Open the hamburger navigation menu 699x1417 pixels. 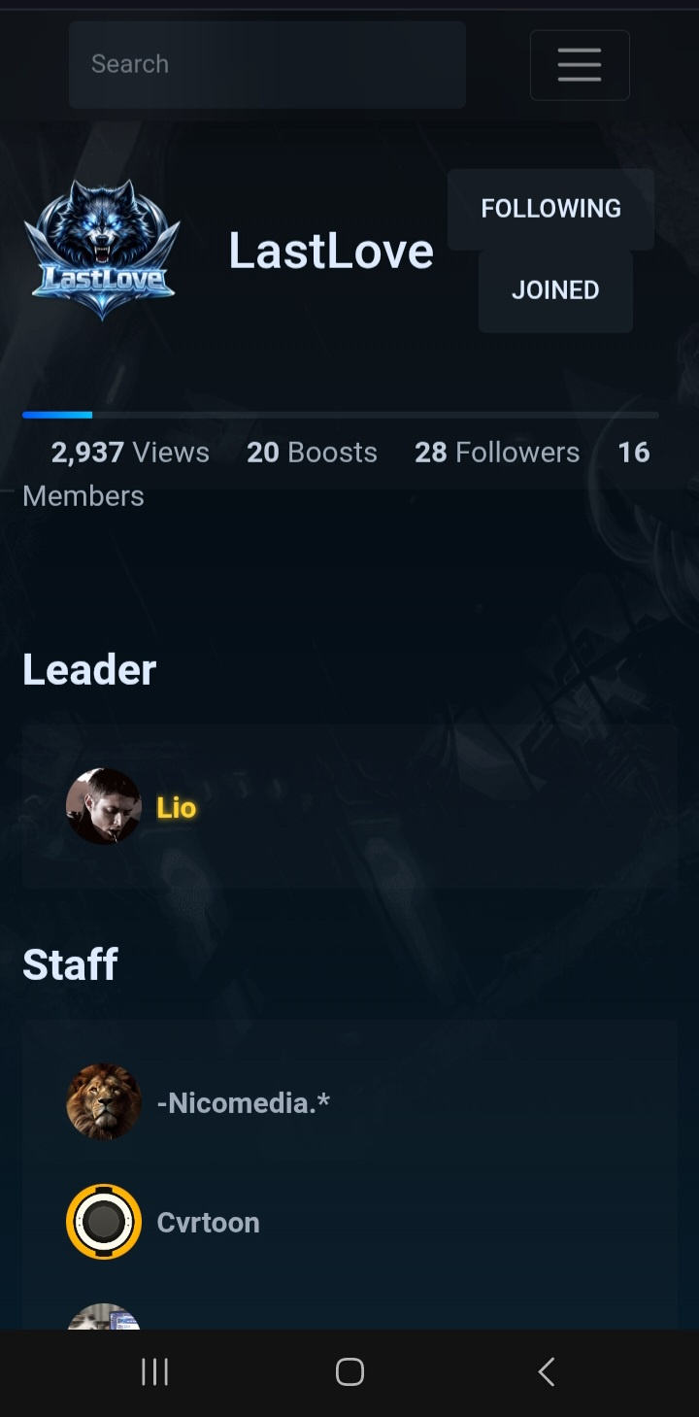(580, 65)
